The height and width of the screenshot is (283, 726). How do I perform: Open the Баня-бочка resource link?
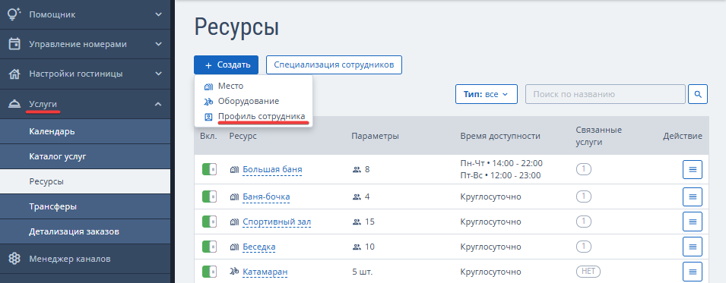click(266, 197)
